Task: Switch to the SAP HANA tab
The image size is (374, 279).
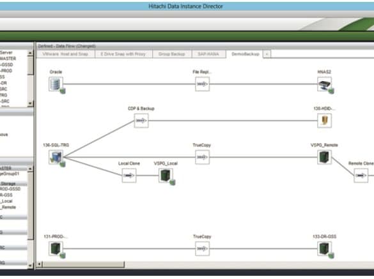Action: click(208, 54)
